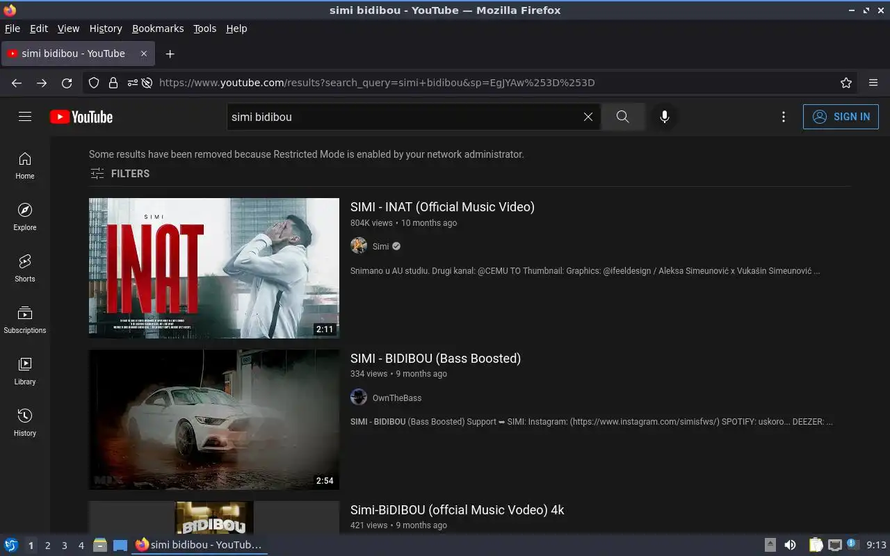Open SIMI - INAT (Official Music Video) title
The height and width of the screenshot is (556, 890).
pyautogui.click(x=442, y=207)
